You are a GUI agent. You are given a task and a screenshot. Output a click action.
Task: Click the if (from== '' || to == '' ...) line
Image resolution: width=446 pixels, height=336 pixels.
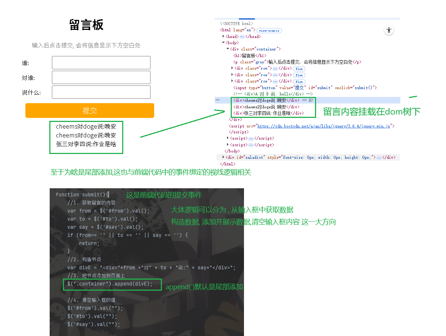[x=128, y=235]
